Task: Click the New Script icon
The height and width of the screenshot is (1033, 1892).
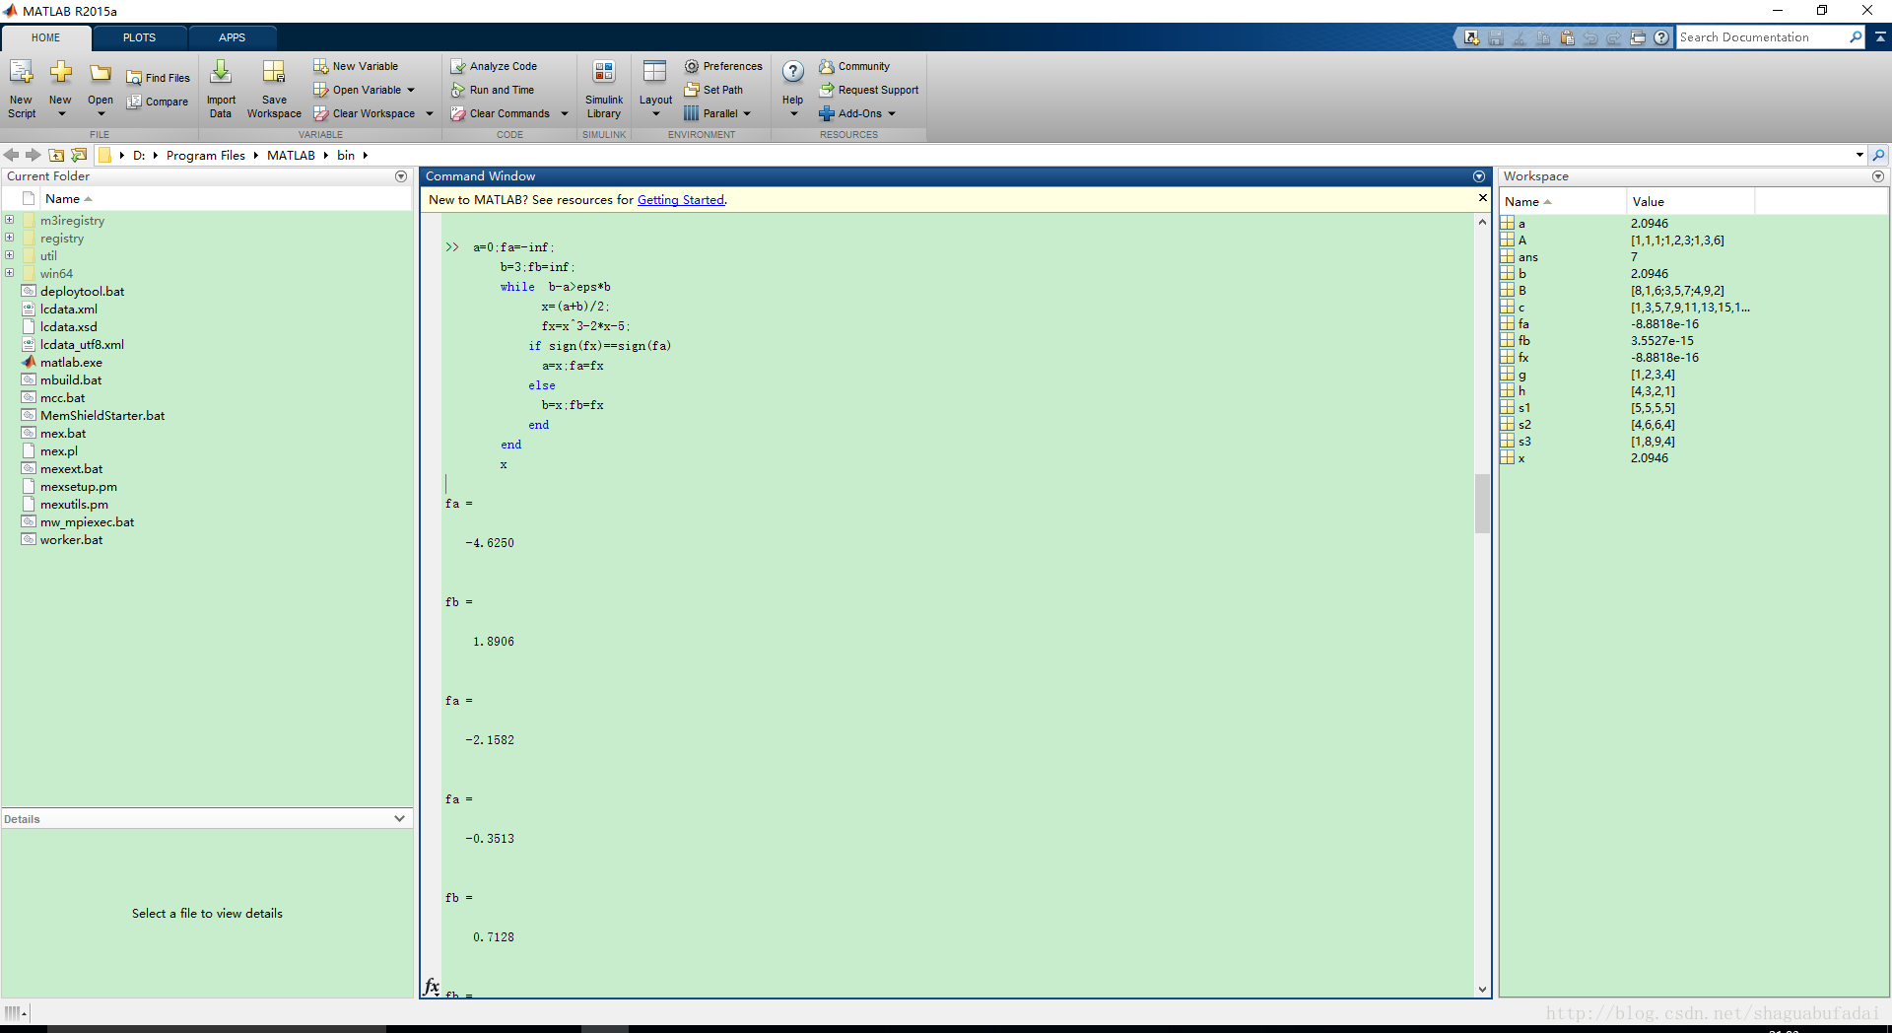Action: tap(22, 72)
